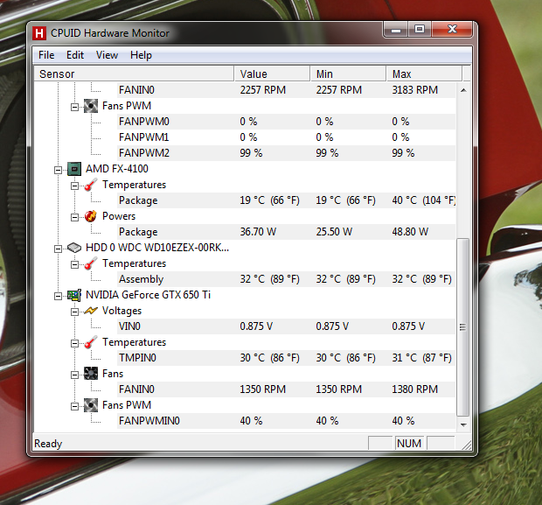
Task: Click the vertical scrollbar up arrow
Action: click(463, 88)
